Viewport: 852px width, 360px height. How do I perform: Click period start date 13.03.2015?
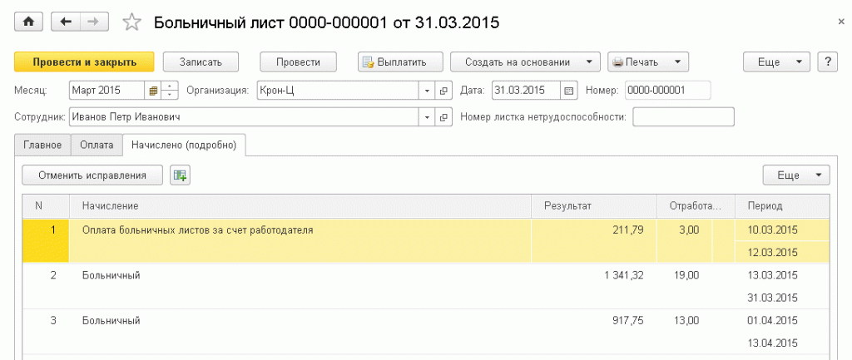coord(772,275)
